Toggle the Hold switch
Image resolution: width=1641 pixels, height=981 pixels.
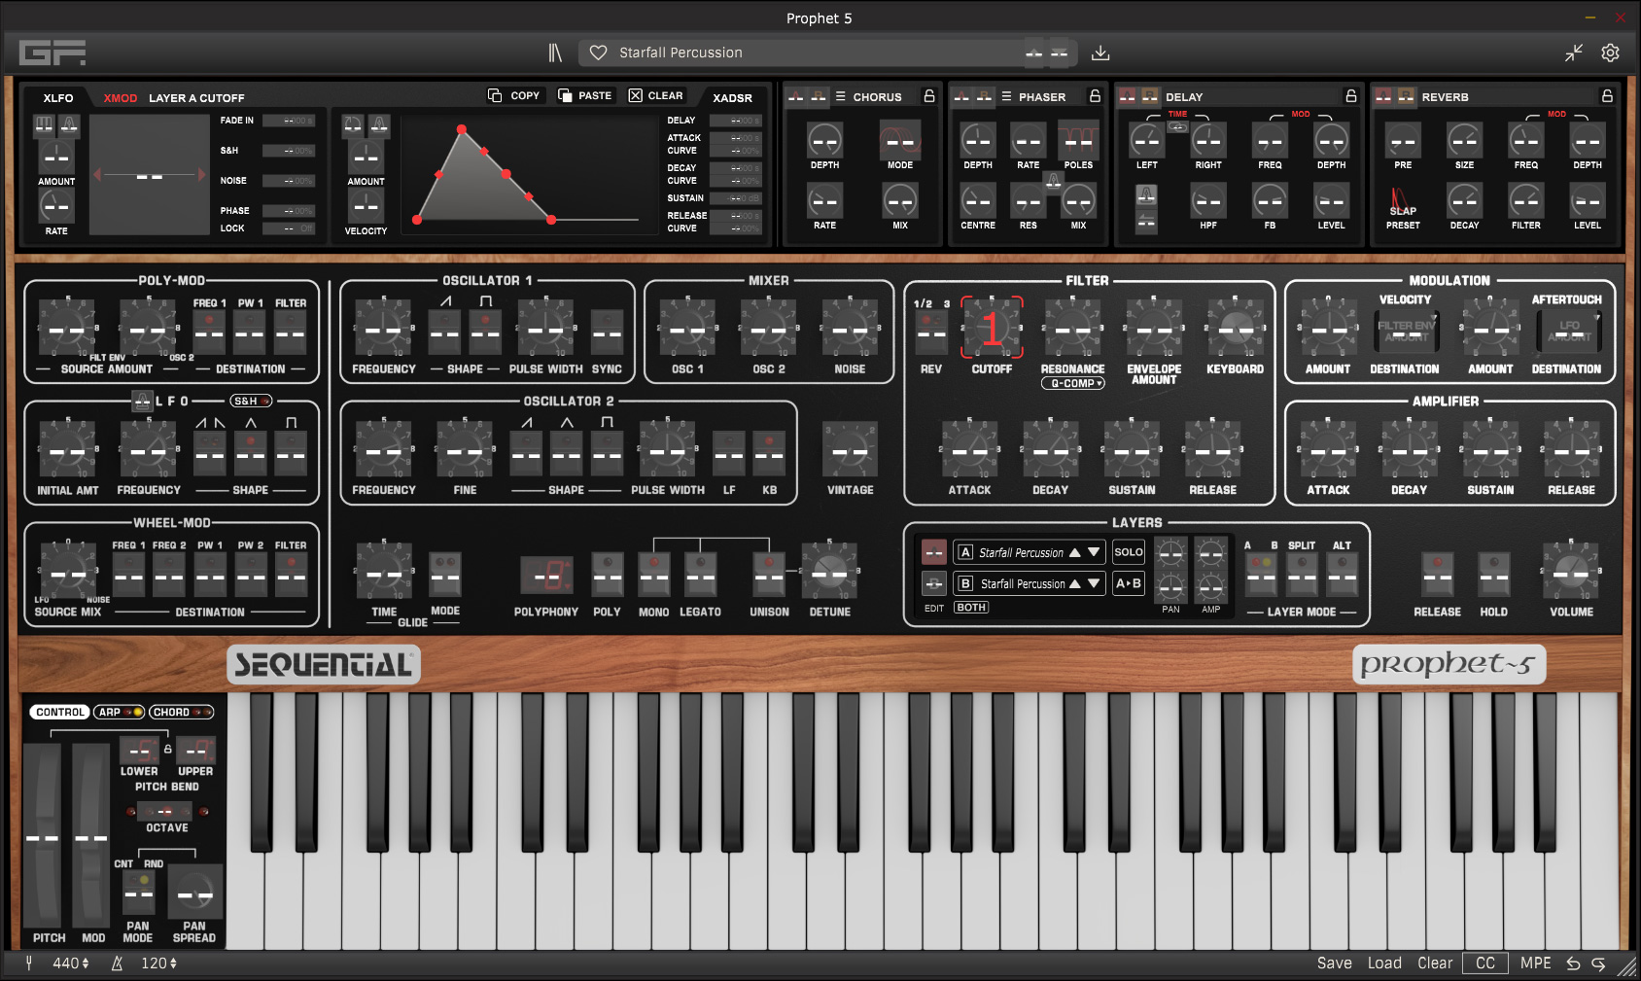coord(1494,576)
